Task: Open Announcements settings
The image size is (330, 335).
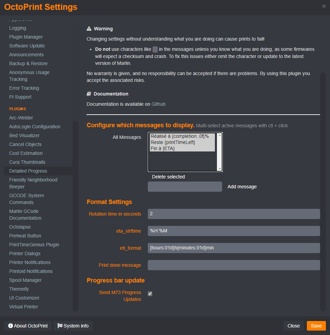Action: 26,55
